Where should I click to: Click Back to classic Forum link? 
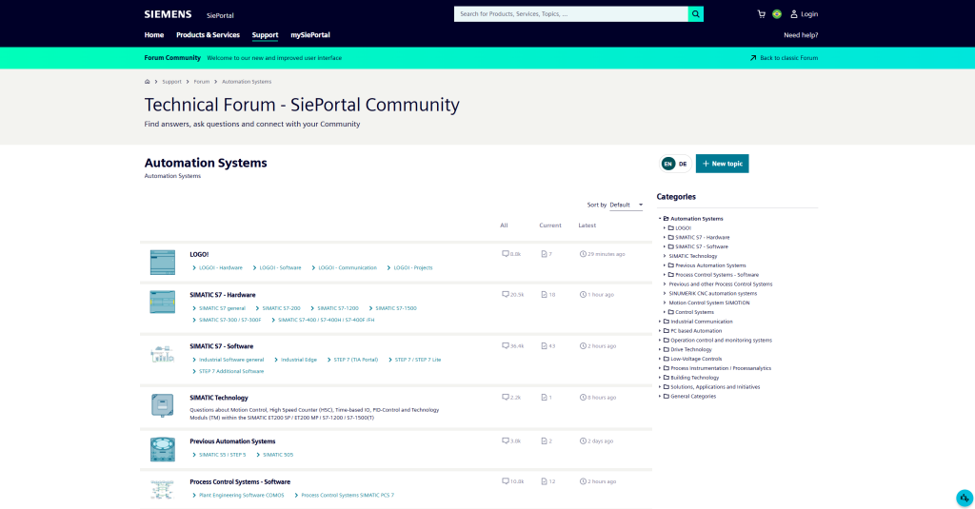point(783,58)
